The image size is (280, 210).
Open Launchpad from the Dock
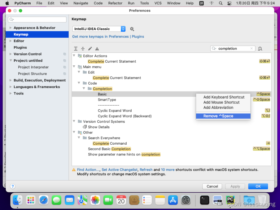click(31, 200)
